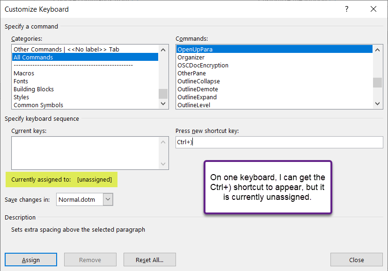Screen dimensions: 388x271
Task: Click the Help question mark icon
Action: 347,9
